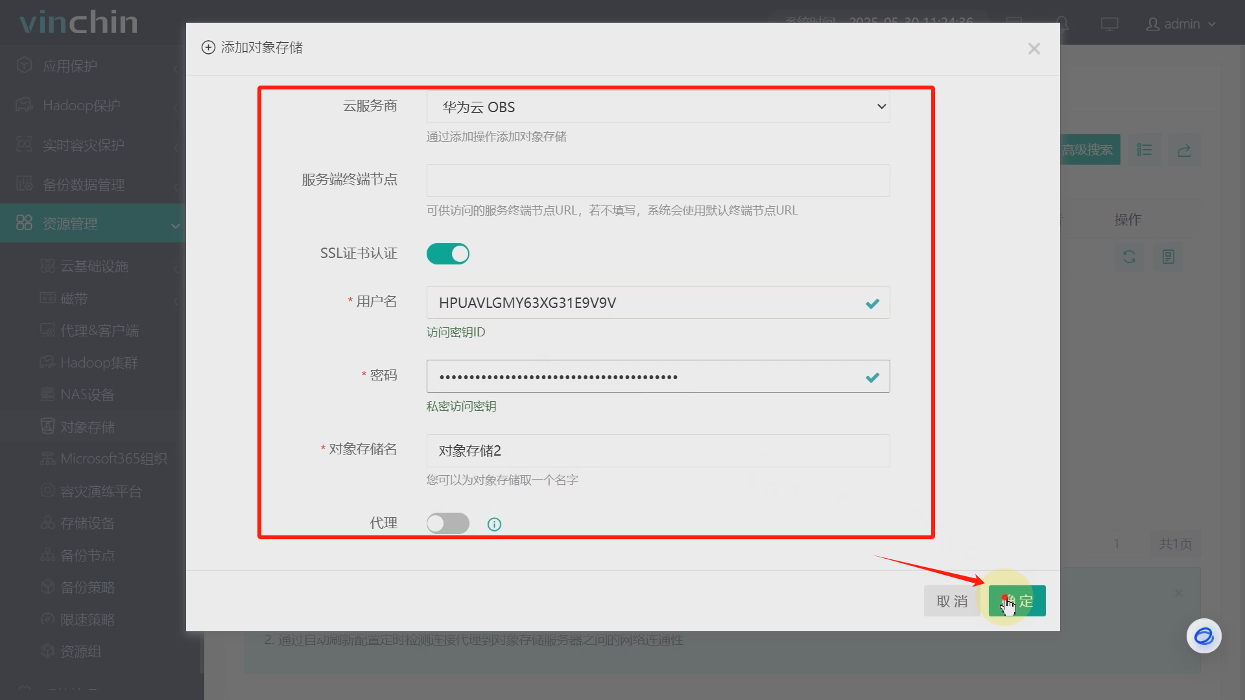Image resolution: width=1245 pixels, height=700 pixels.
Task: Click the 确定 confirm button
Action: click(x=1017, y=601)
